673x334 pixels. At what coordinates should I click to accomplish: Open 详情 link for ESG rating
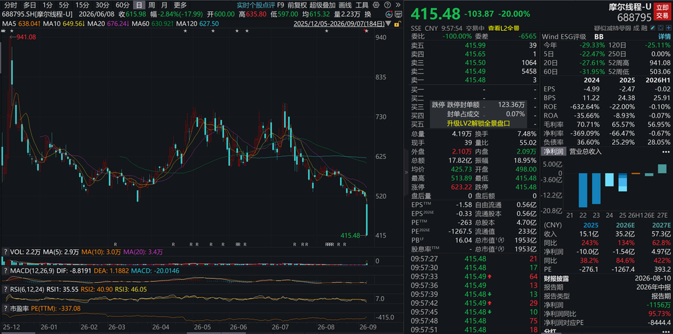[x=664, y=37]
